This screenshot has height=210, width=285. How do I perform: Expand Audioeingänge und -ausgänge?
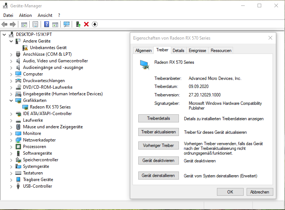(11, 67)
